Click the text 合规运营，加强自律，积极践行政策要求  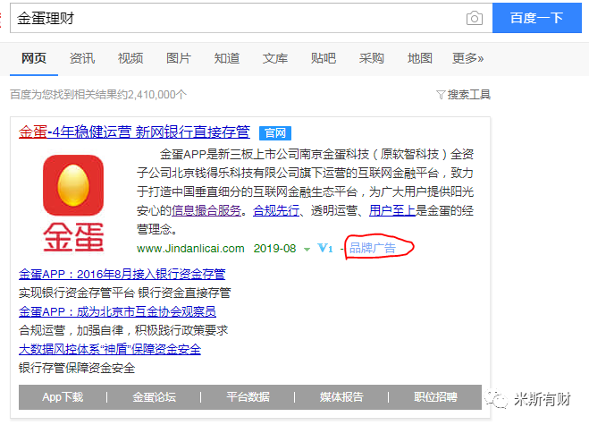tap(123, 330)
